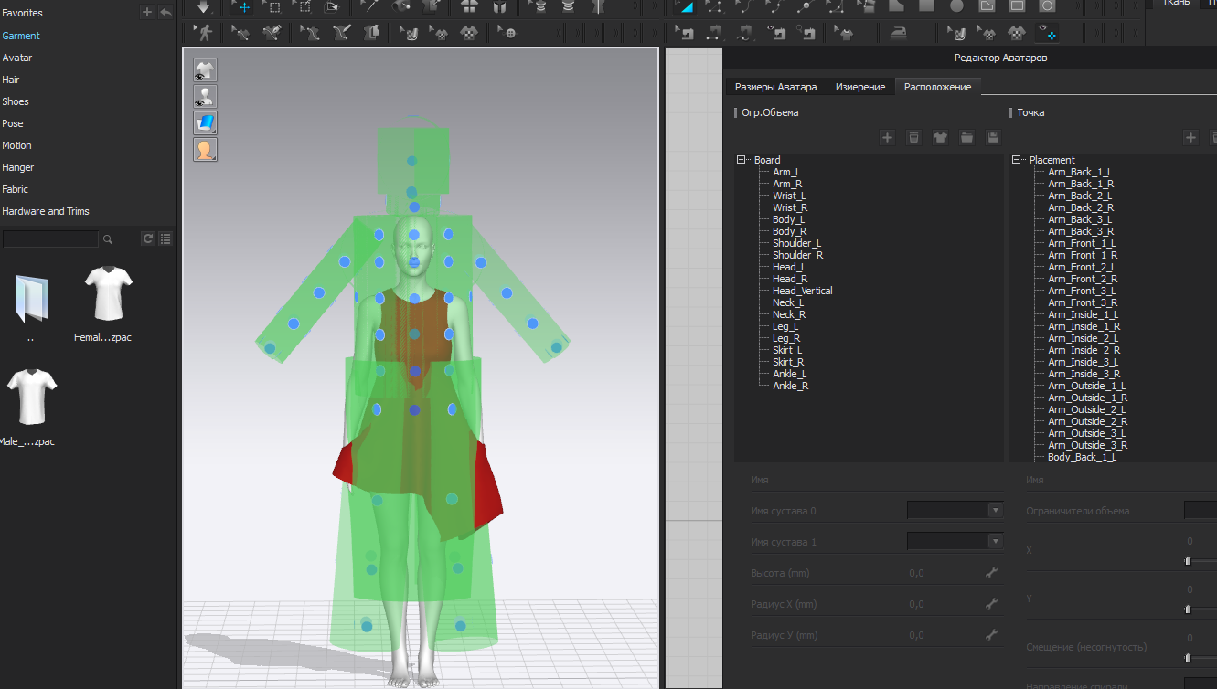The height and width of the screenshot is (689, 1217).
Task: Select the iron (steam) tool icon
Action: [x=898, y=34]
